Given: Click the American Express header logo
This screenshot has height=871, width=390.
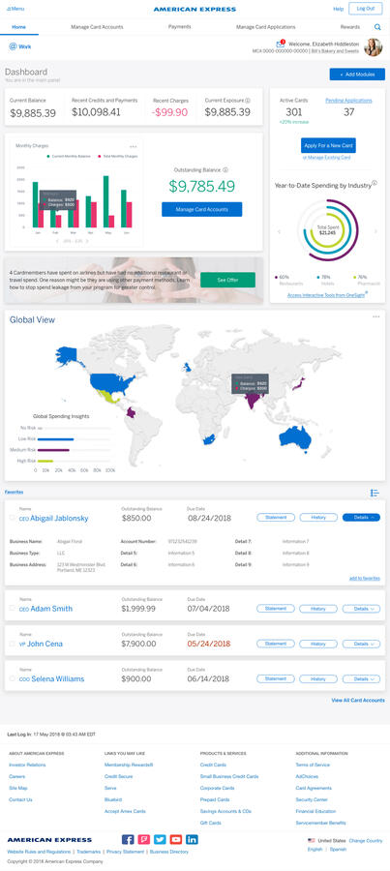Looking at the screenshot, I should click(x=195, y=9).
